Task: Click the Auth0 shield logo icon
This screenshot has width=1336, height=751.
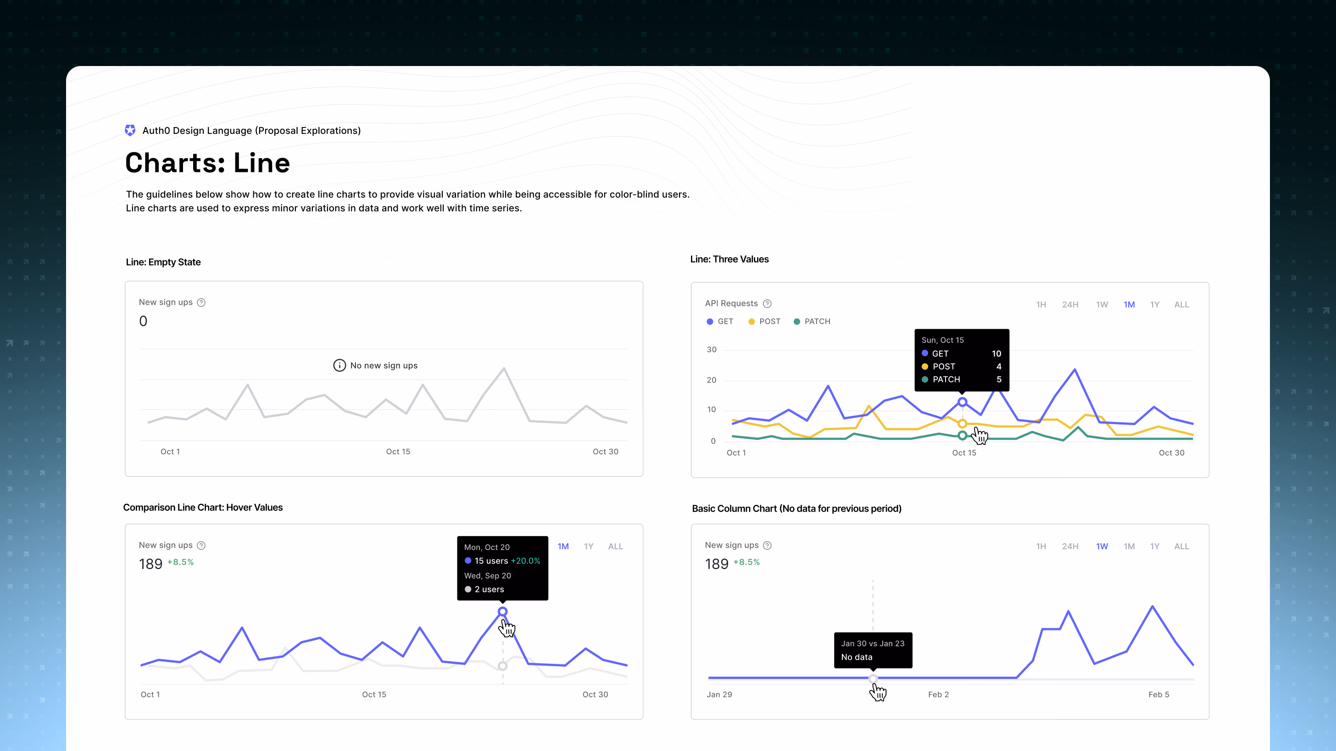Action: 130,131
